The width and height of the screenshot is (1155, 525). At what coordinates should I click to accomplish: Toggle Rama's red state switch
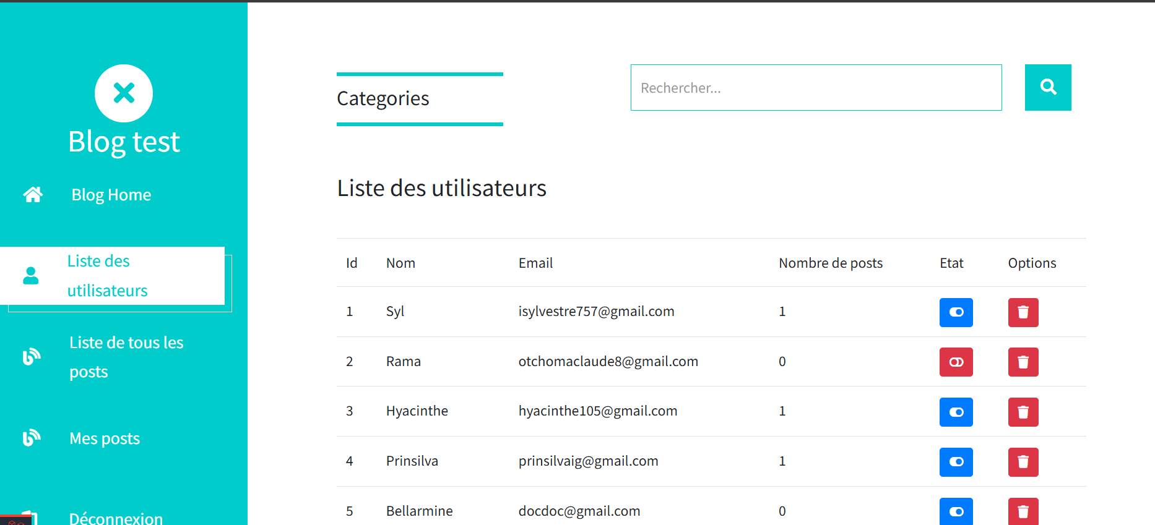(956, 362)
